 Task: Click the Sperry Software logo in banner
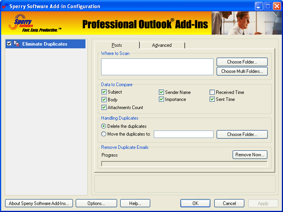pyautogui.click(x=34, y=23)
